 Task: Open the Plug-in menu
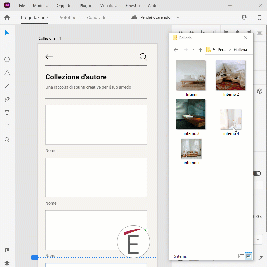86,6
